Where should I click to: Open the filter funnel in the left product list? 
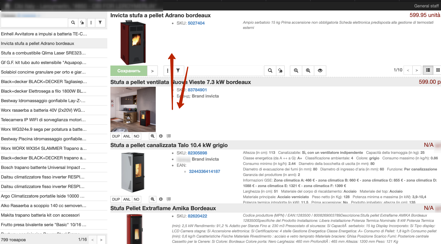[x=100, y=22]
